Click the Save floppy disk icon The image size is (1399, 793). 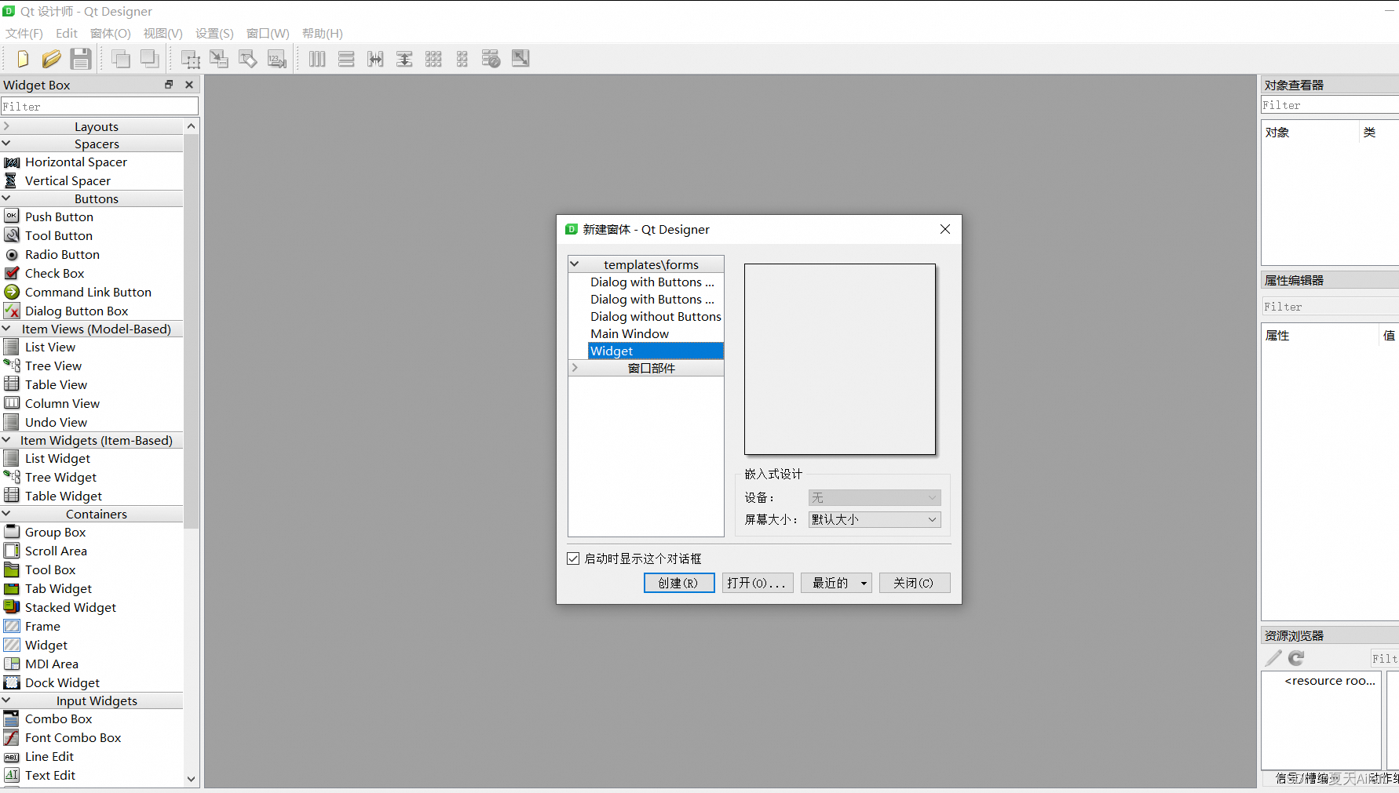click(80, 59)
